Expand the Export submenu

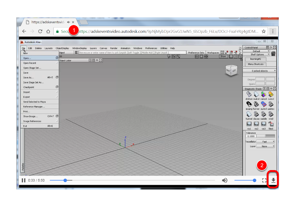[x=40, y=97]
